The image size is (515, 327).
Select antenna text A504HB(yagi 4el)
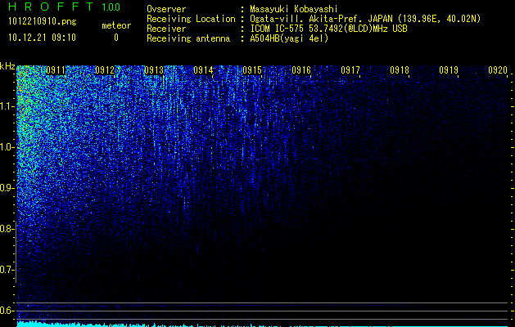point(289,38)
